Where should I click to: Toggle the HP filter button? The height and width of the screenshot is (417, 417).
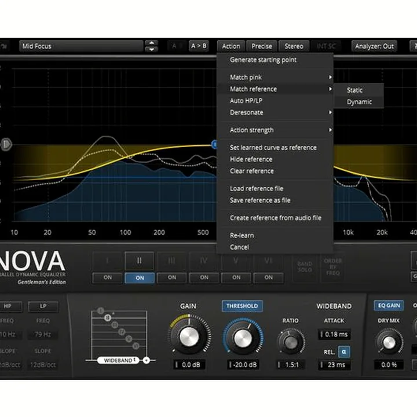(x=10, y=306)
